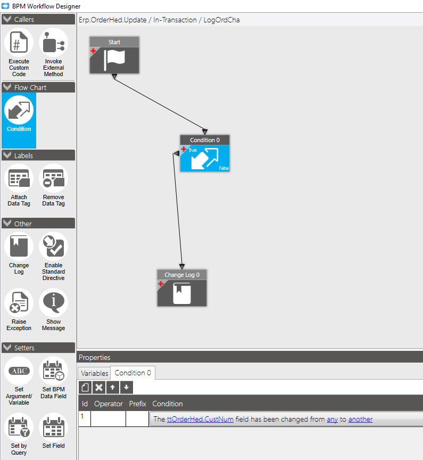
Task: Click the delete condition row X button
Action: (x=99, y=388)
